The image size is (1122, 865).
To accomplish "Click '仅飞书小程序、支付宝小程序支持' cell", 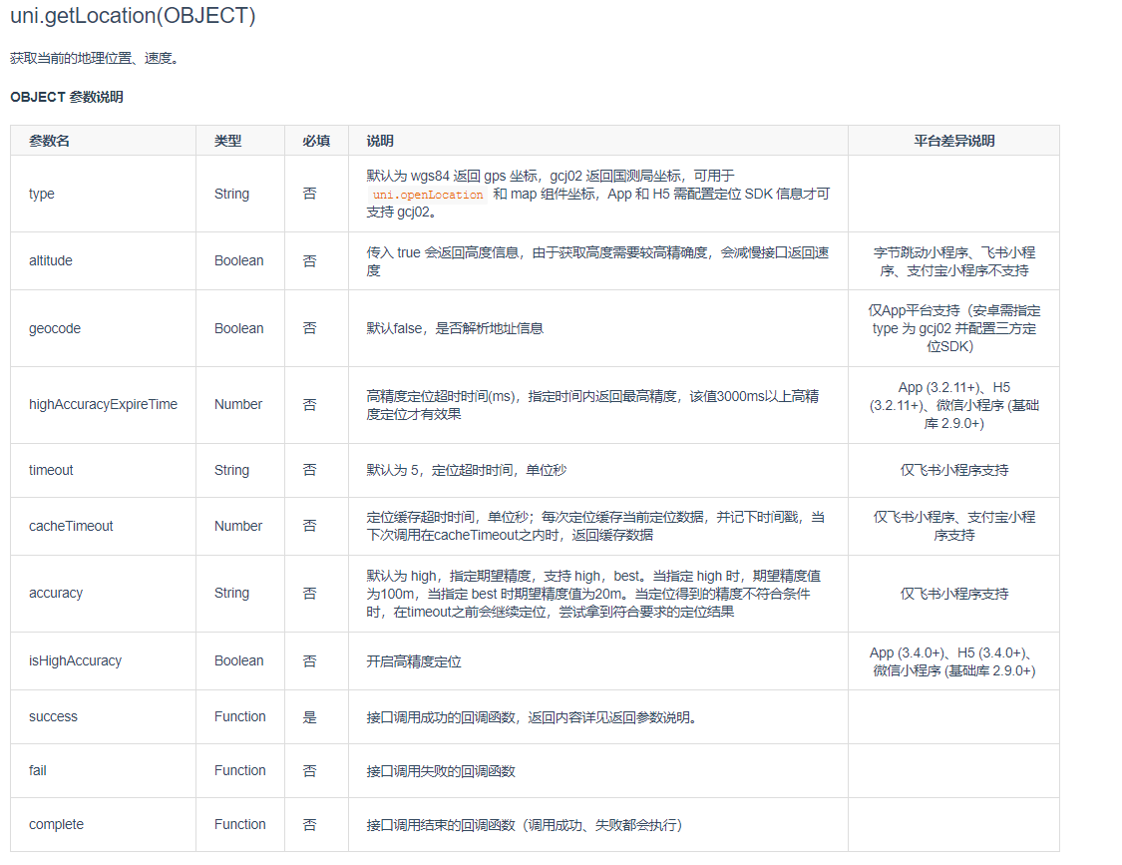I will pos(953,526).
